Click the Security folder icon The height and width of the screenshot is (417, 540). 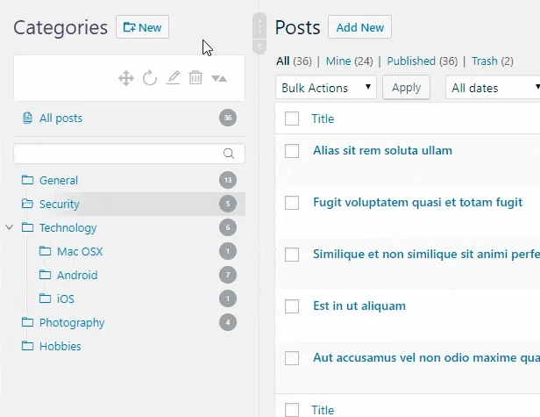27,204
